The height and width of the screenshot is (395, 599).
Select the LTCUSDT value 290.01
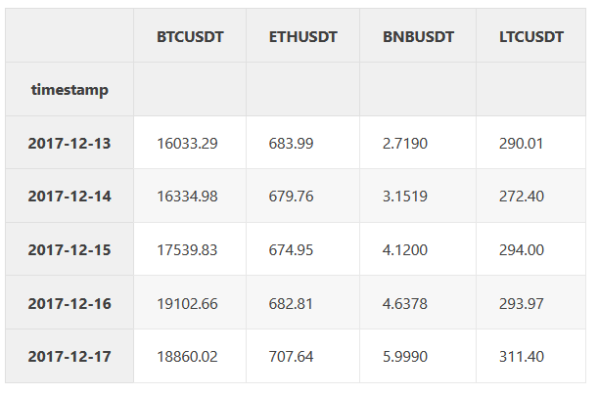pyautogui.click(x=522, y=144)
